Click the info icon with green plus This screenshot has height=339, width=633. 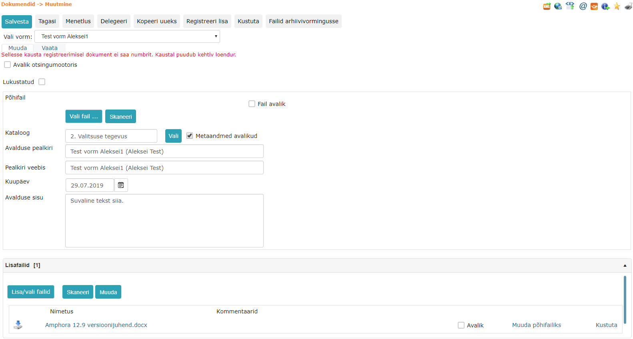[x=605, y=6]
